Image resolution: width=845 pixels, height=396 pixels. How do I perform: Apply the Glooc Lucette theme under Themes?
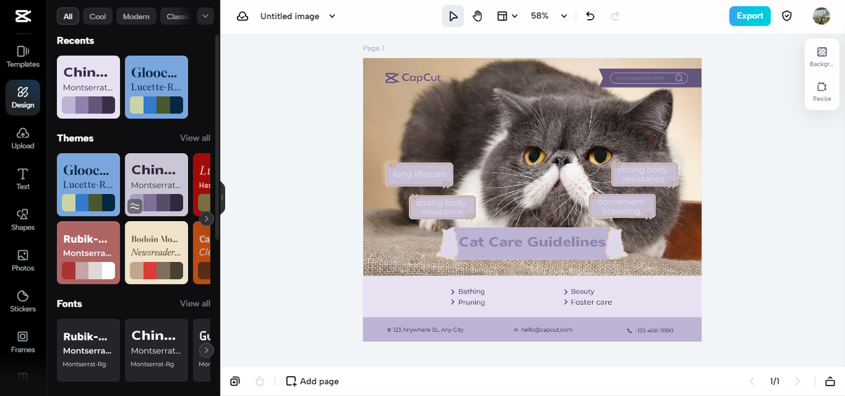(x=88, y=185)
